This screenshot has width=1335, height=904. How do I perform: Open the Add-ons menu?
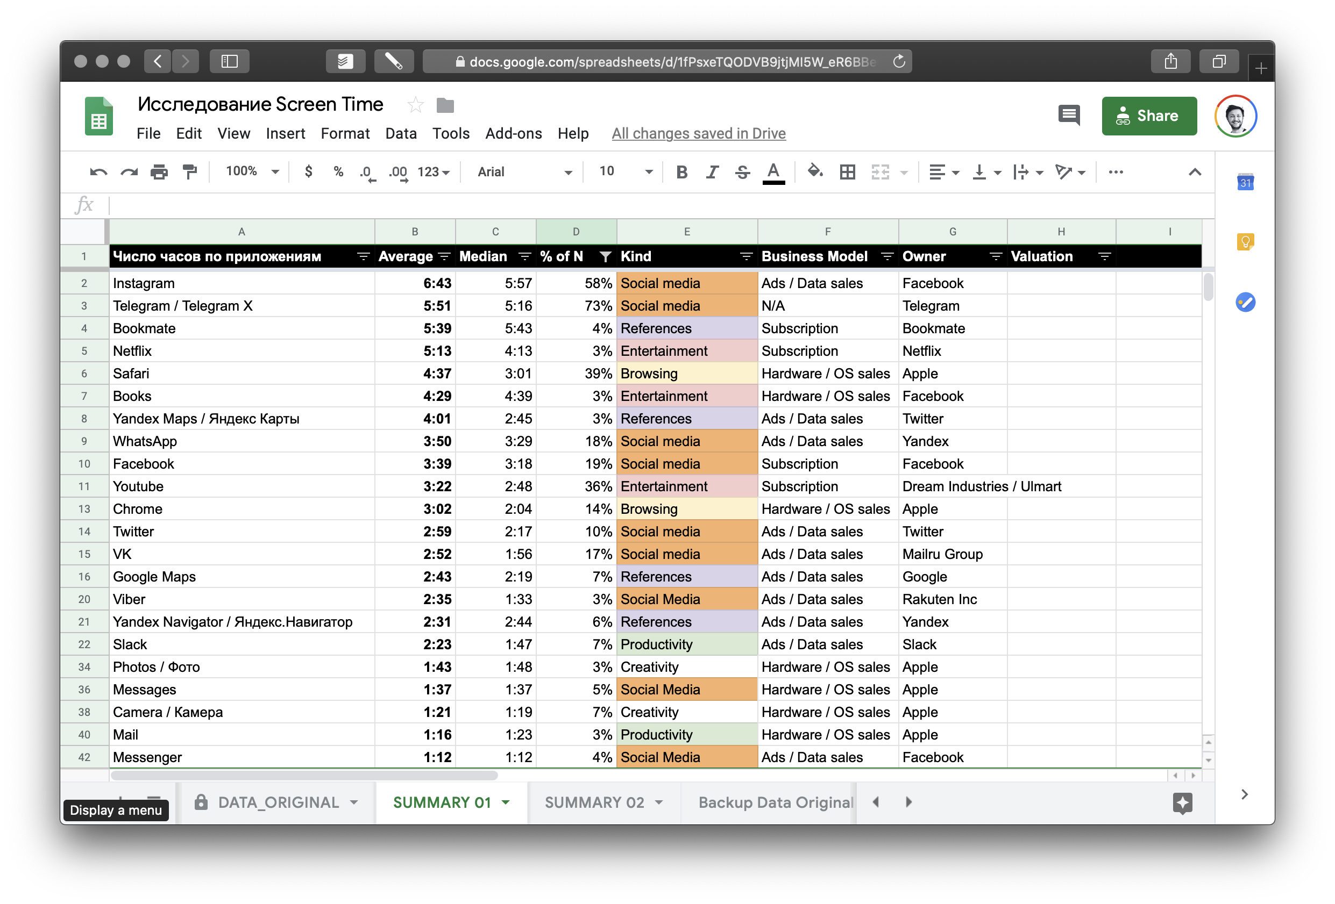[x=513, y=133]
